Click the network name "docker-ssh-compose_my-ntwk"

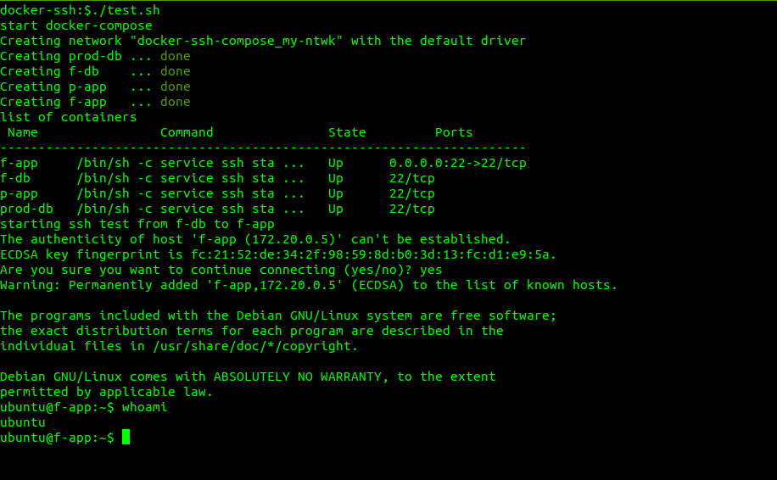pyautogui.click(x=237, y=41)
